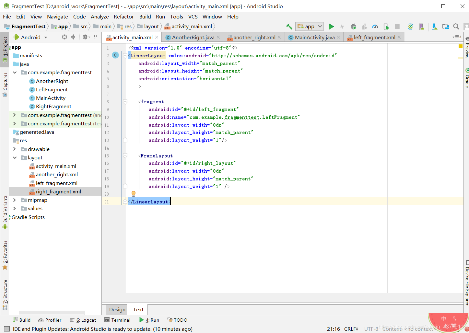Expand com.example.fragmenttest androidTest package
Screen dimensions: 469x333
coord(15,115)
